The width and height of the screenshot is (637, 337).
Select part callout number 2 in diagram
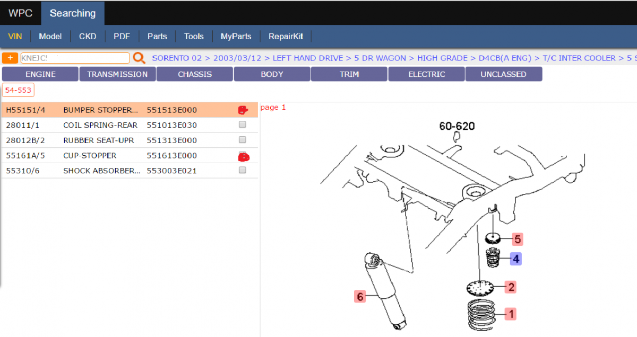pyautogui.click(x=511, y=287)
